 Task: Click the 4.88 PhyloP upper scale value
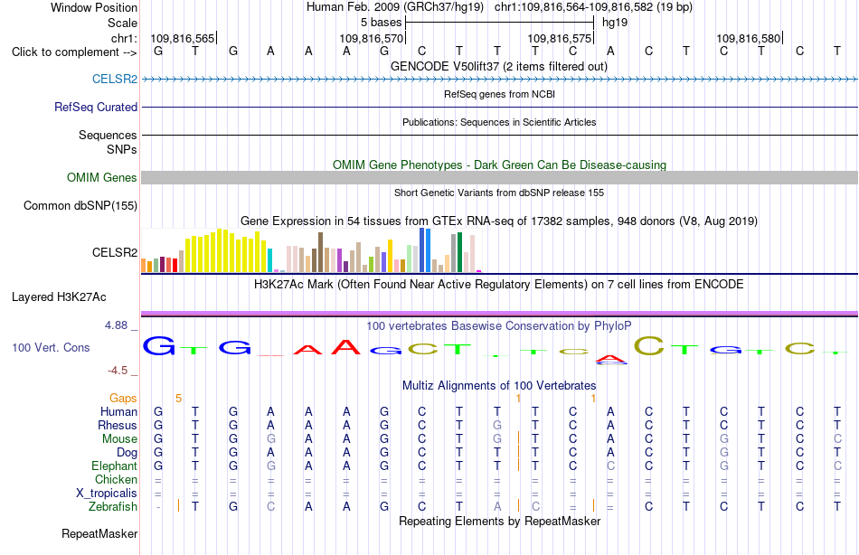tap(116, 325)
